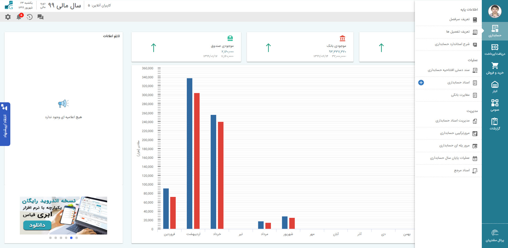
Task: Open the settings gear icon
Action: [x=8, y=17]
